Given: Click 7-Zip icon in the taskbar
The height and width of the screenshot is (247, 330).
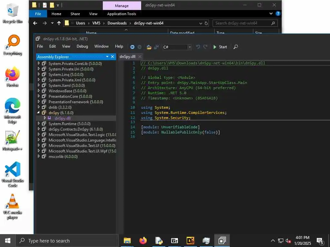Looking at the screenshot, I should coord(174,241).
